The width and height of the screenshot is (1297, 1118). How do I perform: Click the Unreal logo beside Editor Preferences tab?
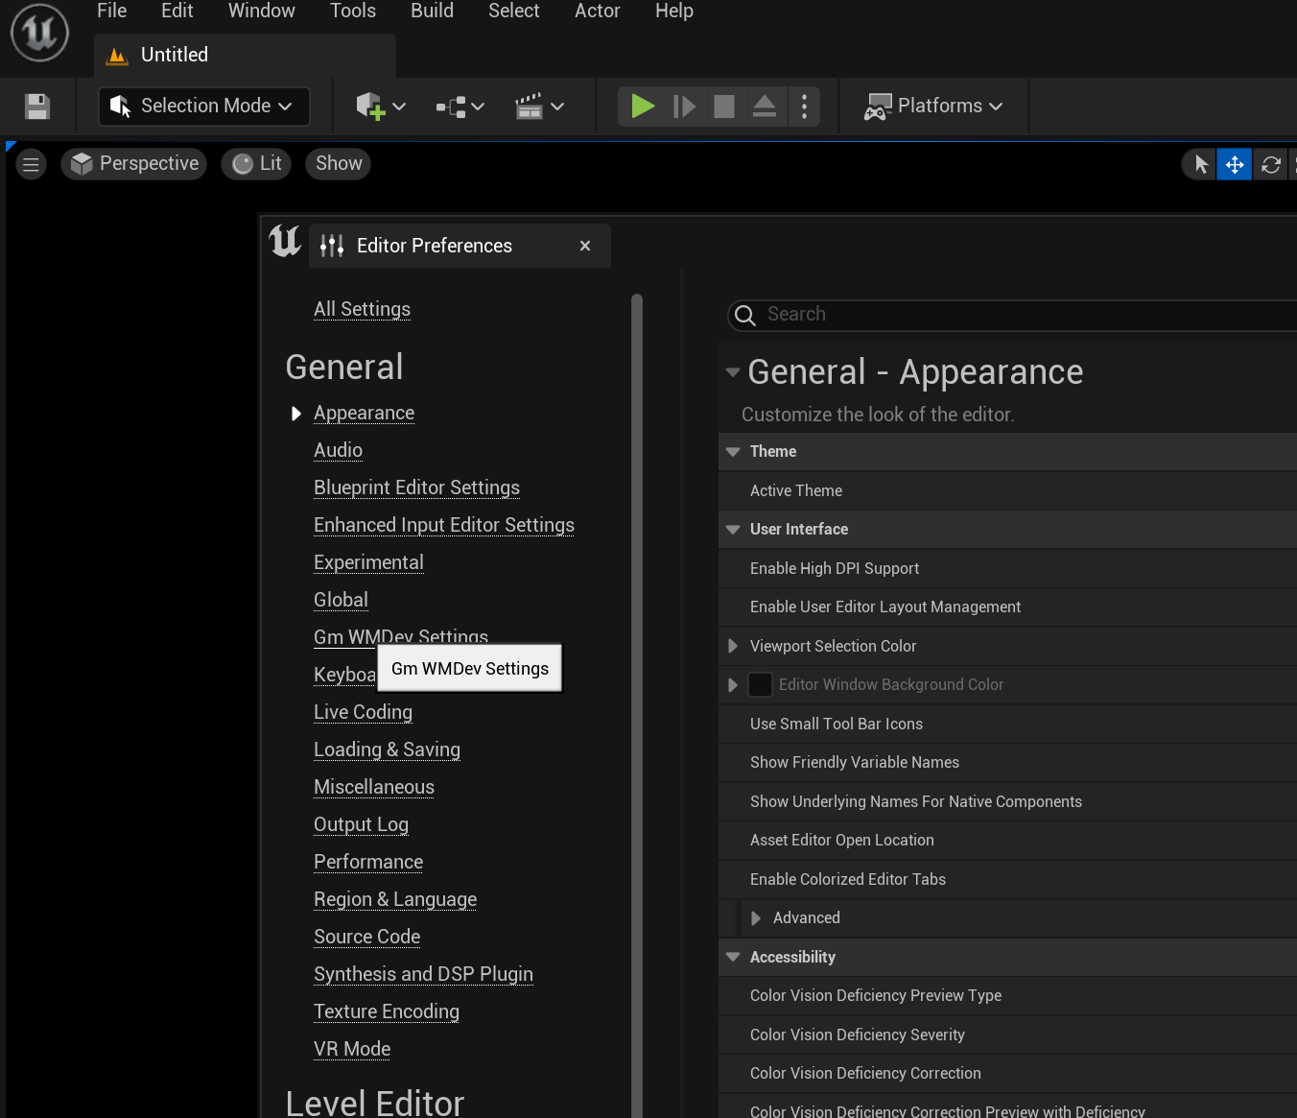point(285,240)
